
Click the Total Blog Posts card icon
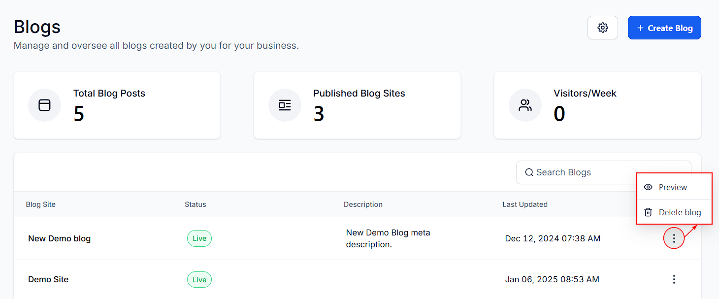(45, 105)
